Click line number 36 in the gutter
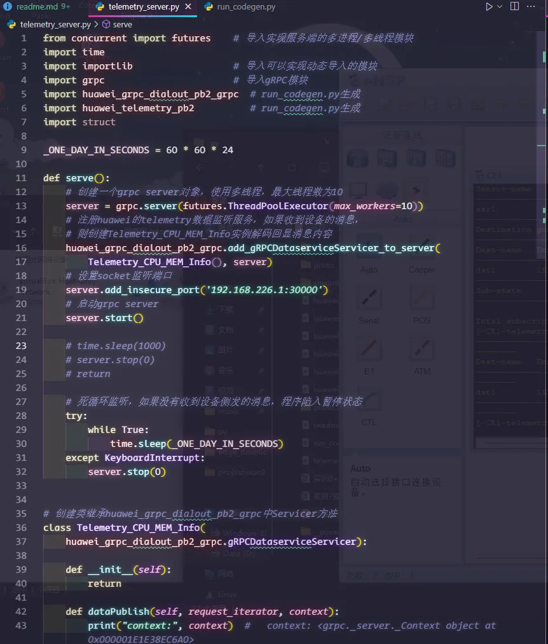The height and width of the screenshot is (644, 548). (20, 528)
